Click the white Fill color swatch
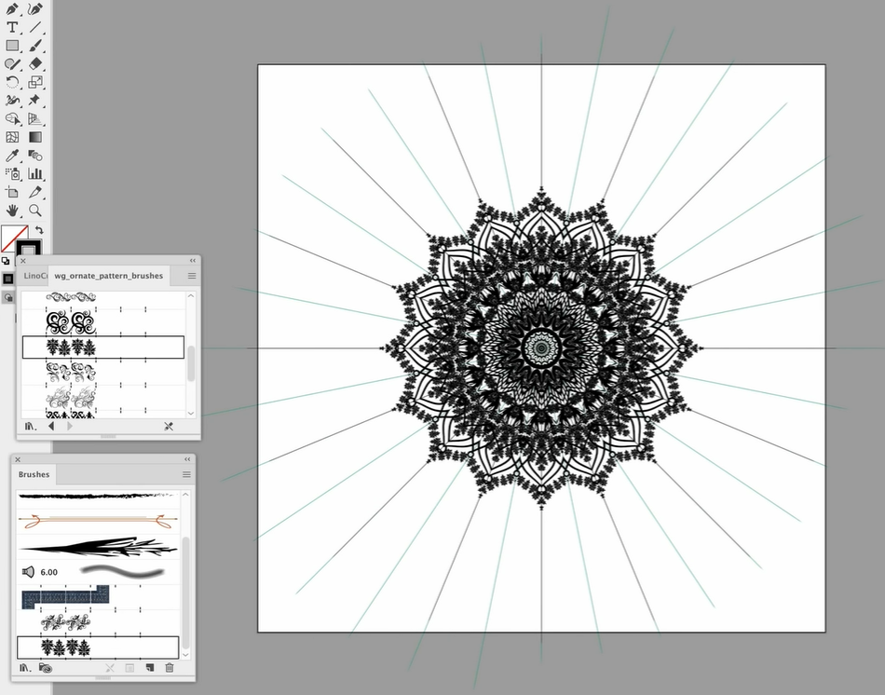 click(x=13, y=239)
